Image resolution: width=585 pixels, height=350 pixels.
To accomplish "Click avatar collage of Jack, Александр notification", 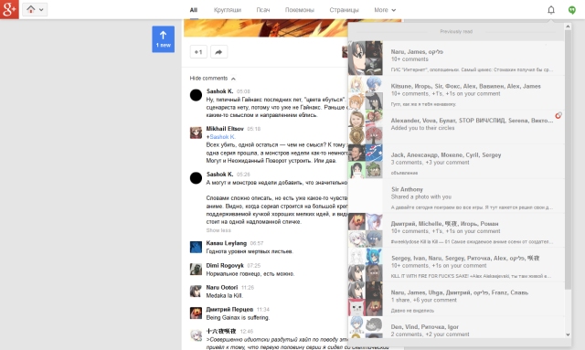I will [x=366, y=161].
